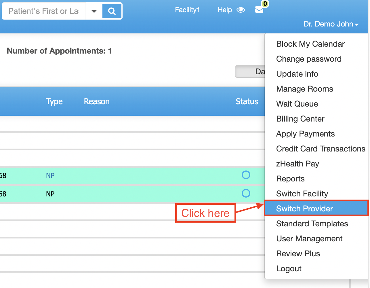The image size is (370, 288).
Task: Choose Switch Facility in the dropdown menu
Action: point(302,194)
